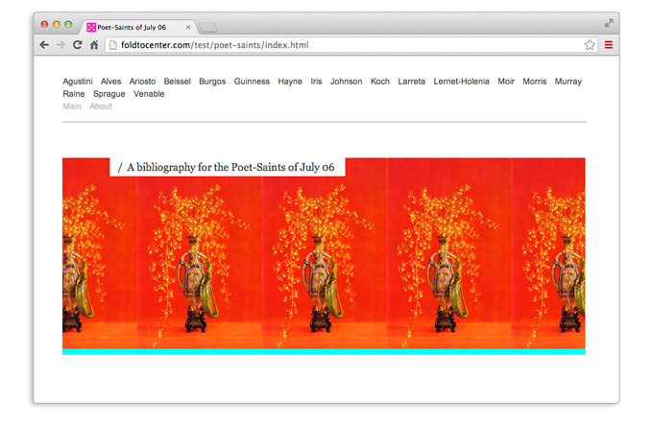Visit the Ariosto page
The height and width of the screenshot is (426, 653).
pos(142,82)
